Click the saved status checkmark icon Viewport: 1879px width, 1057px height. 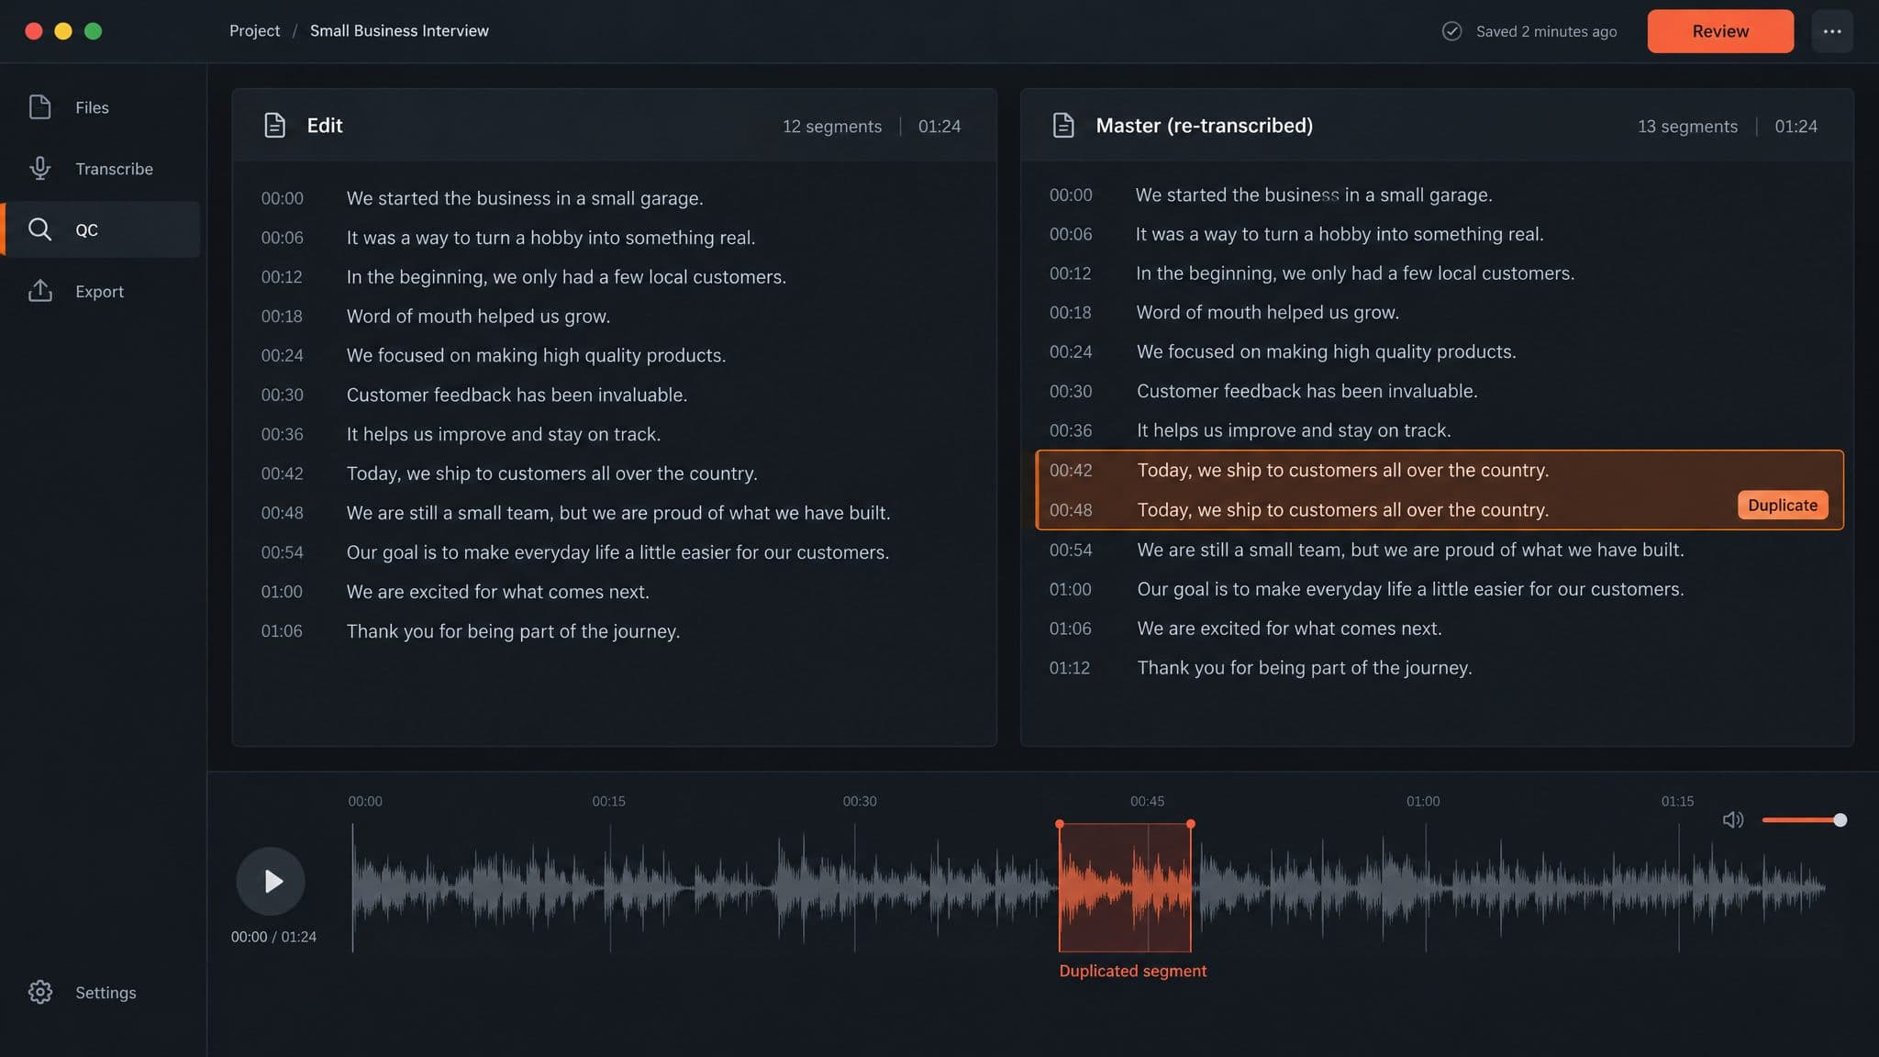1451,31
